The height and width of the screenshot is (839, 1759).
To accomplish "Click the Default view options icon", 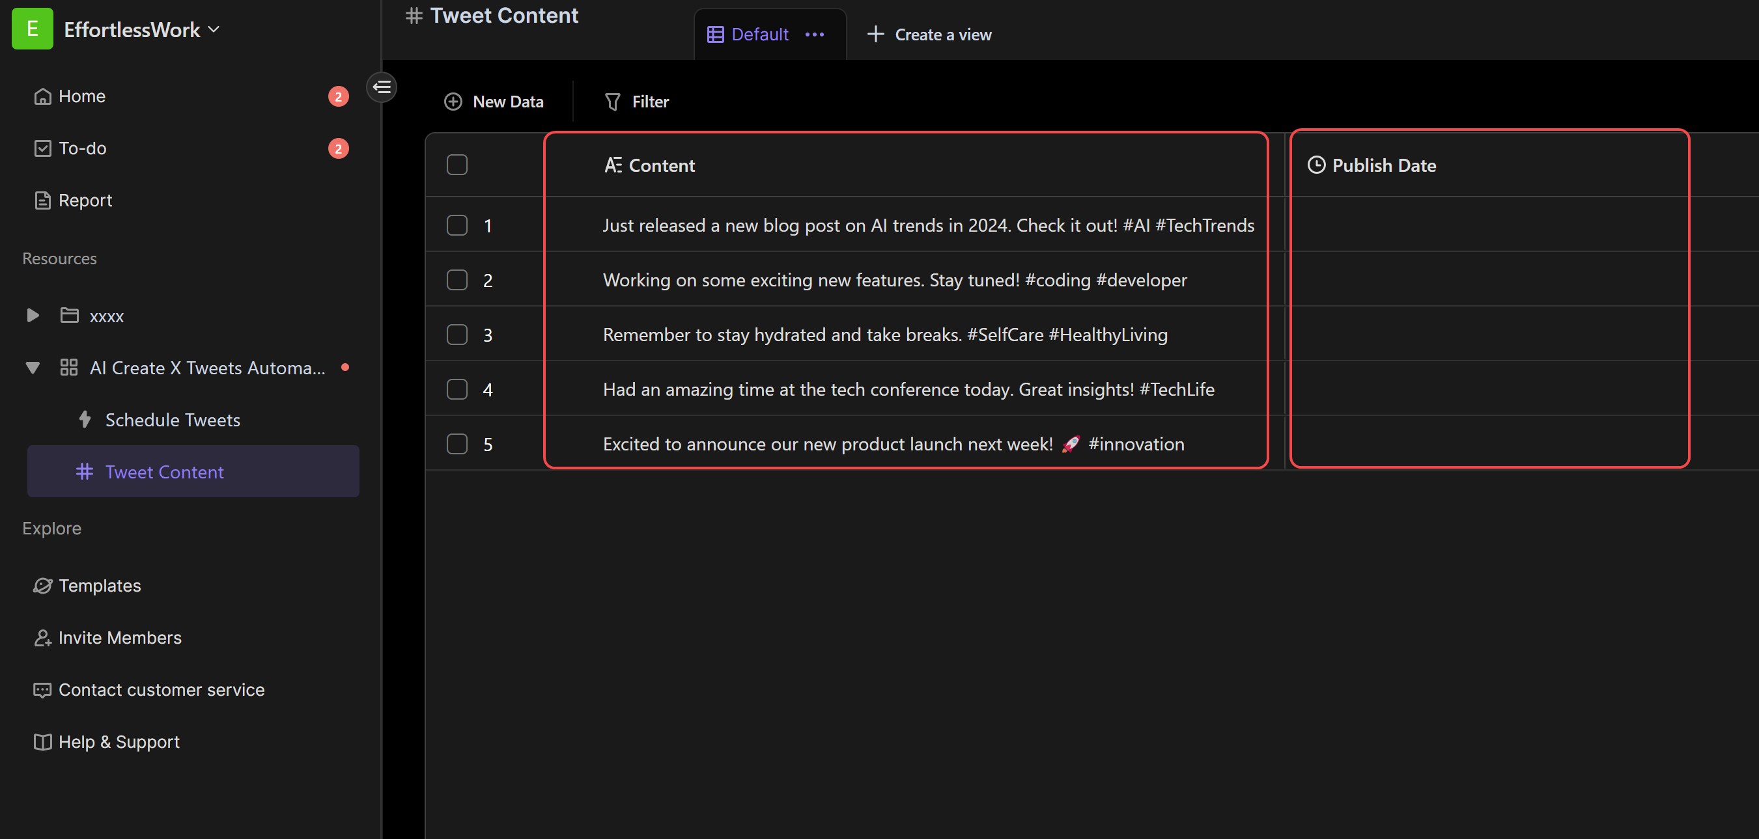I will tap(817, 33).
